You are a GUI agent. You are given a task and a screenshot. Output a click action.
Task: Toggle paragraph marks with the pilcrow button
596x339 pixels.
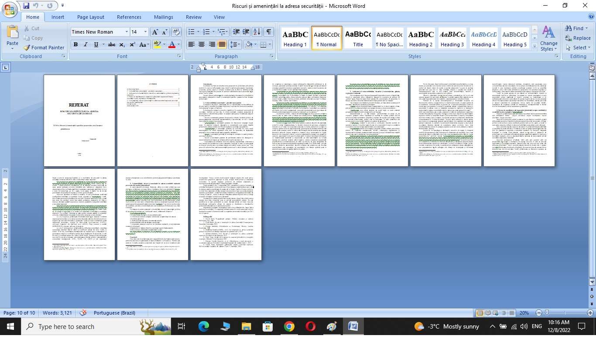[x=269, y=32]
